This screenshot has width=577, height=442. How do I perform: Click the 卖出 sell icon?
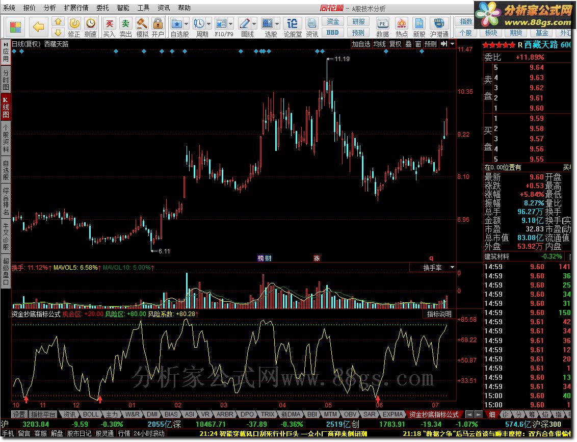pos(125,27)
